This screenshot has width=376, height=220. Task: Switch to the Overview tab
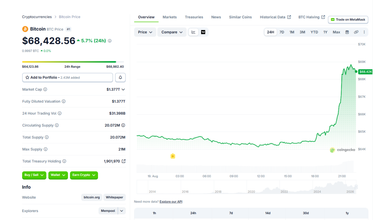[146, 17]
